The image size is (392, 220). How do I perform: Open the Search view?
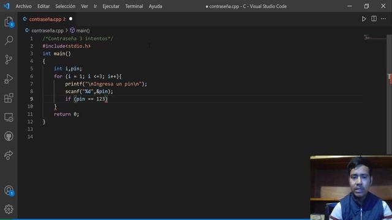pos(9,40)
